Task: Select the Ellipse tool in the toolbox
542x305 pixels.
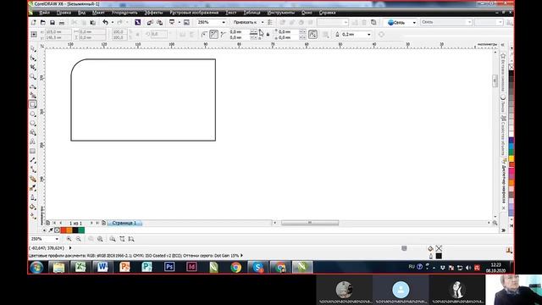Action: [x=33, y=114]
